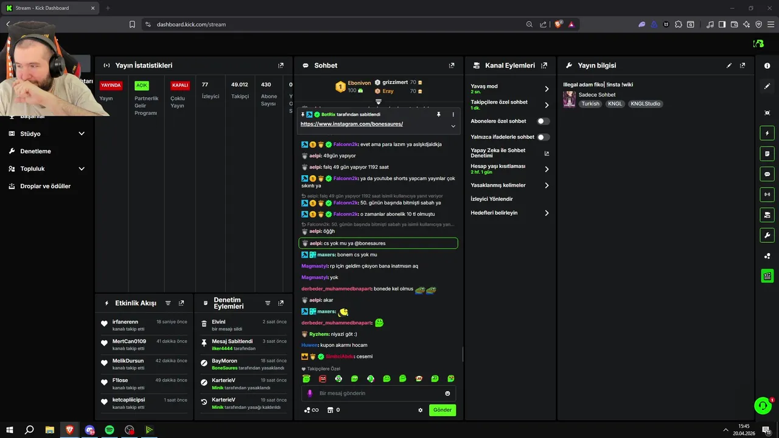Click the Sadece Sohbet category thumbnail

tap(570, 99)
